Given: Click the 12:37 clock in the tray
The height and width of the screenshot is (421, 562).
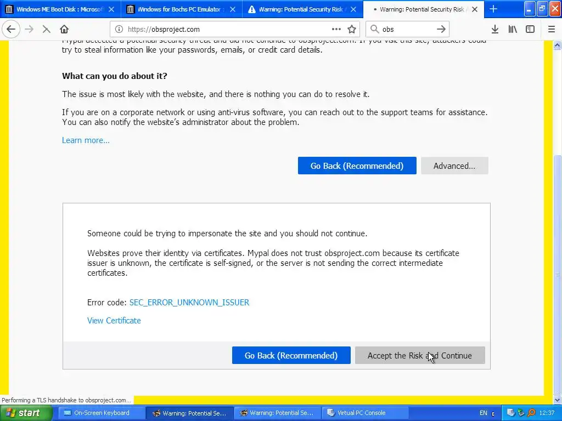Looking at the screenshot, I should (x=547, y=413).
